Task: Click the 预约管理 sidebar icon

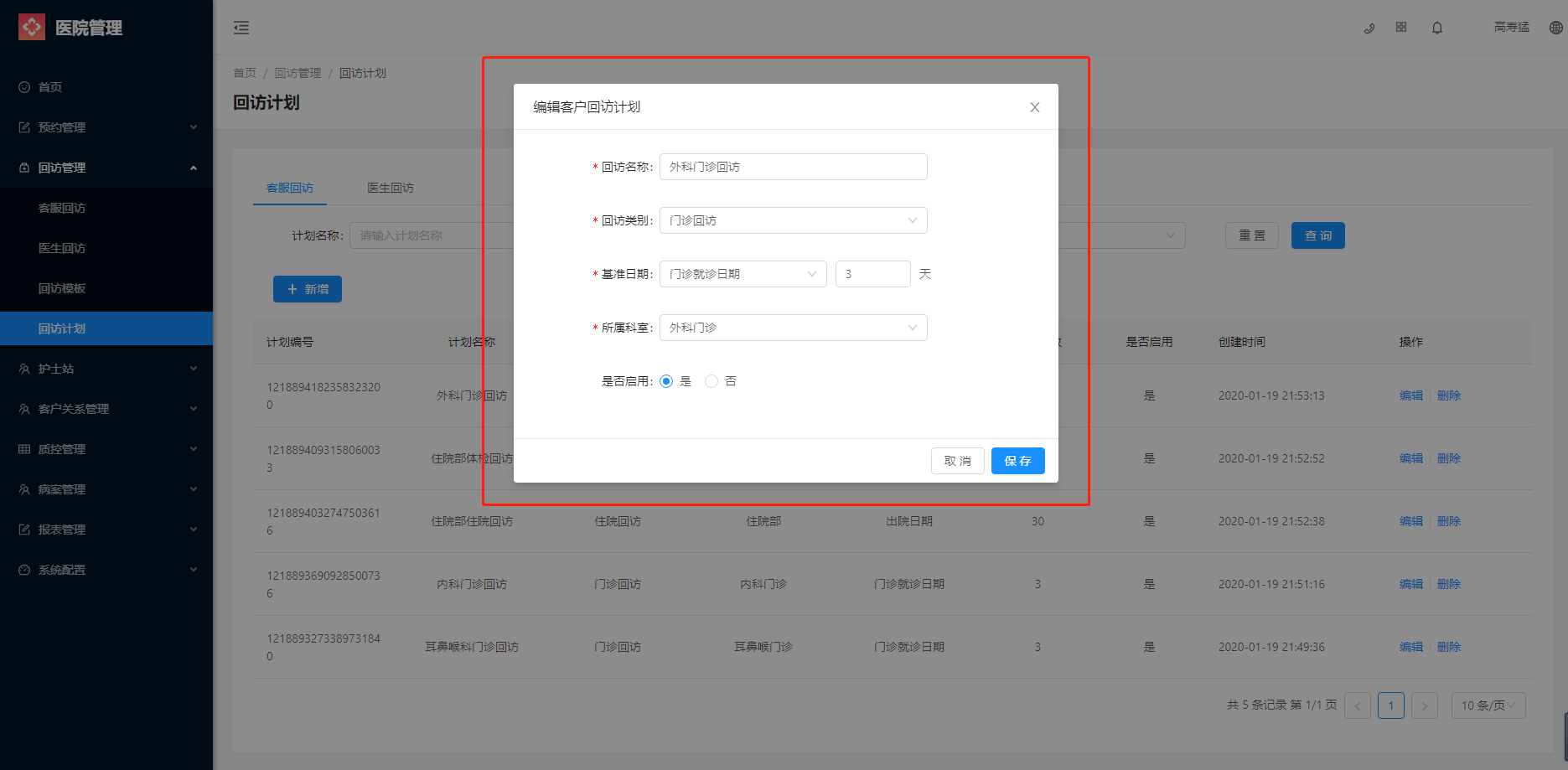Action: 24,127
